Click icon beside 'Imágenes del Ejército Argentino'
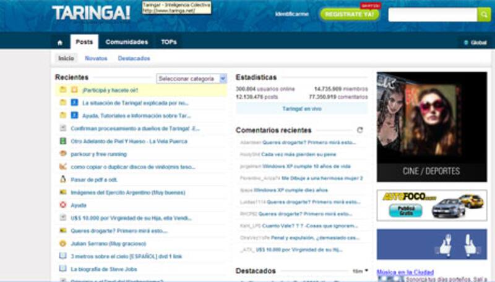The height and width of the screenshot is (282, 495). pyautogui.click(x=63, y=192)
